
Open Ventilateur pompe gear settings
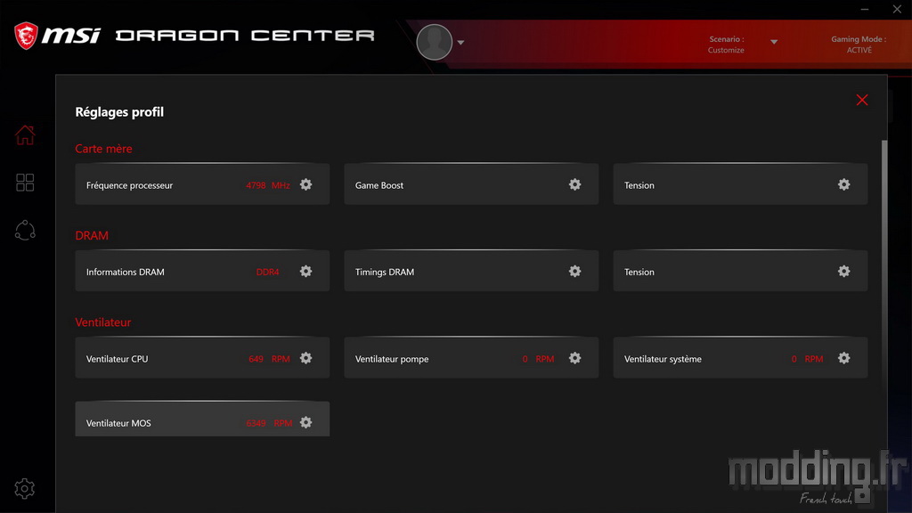[574, 358]
